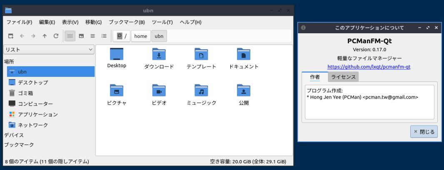This screenshot has height=170, width=444.
Task: Select the 公開 folder icon
Action: point(244,90)
